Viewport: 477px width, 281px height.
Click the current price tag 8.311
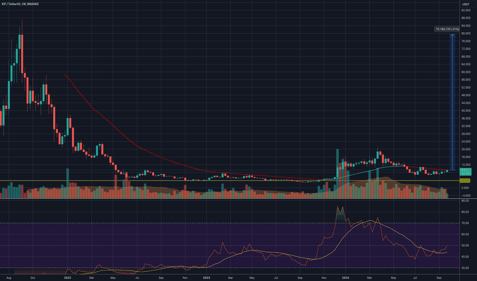click(x=465, y=170)
